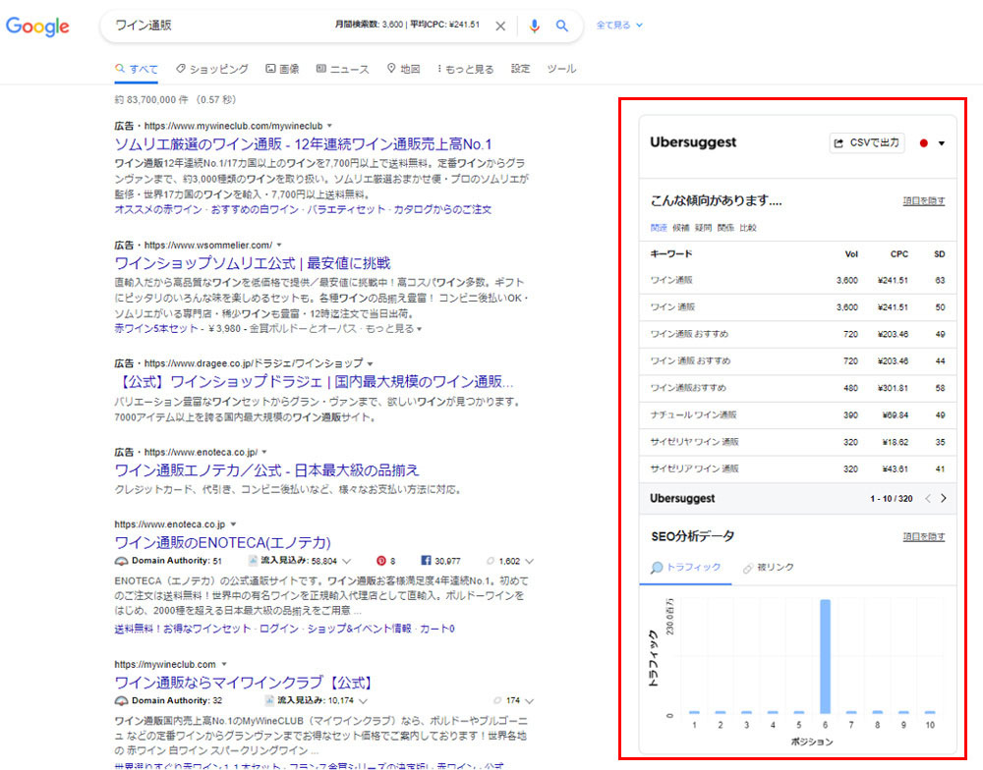Click the tall position 6 traffic bar
Screen dimensions: 983x770
825,657
